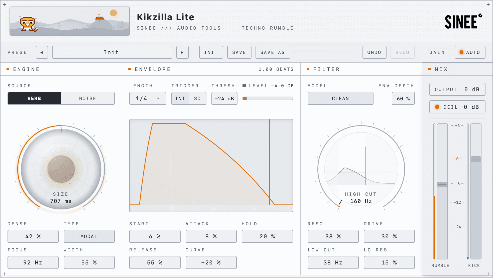Click the Hold 20 % field
The image size is (493, 278).
[267, 236]
